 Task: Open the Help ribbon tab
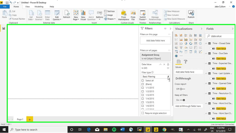pyautogui.click(x=52, y=7)
